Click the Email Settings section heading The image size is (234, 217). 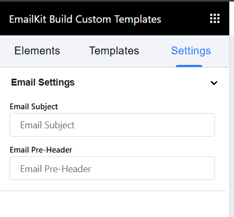(43, 82)
